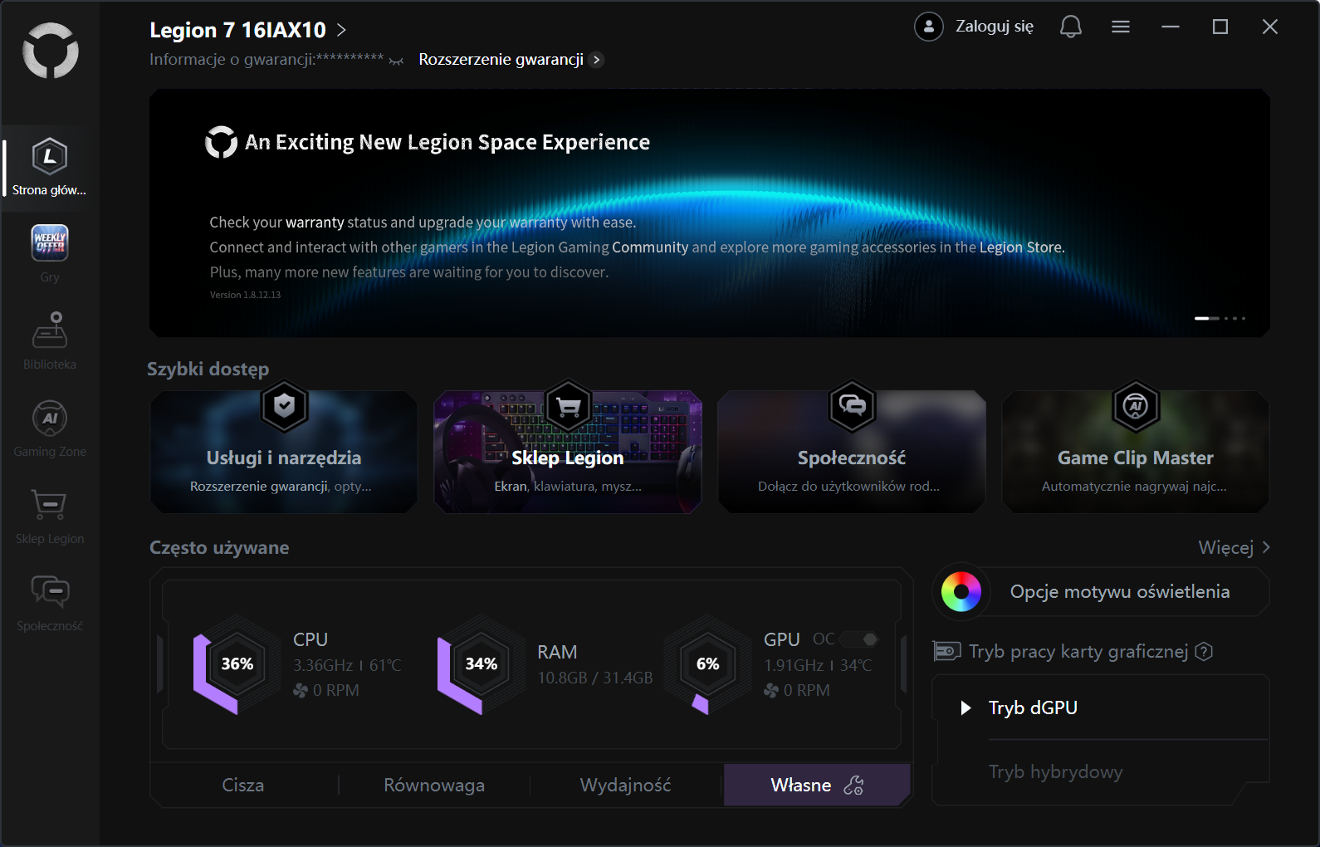Open the notifications bell
Viewport: 1320px width, 847px height.
[1070, 27]
